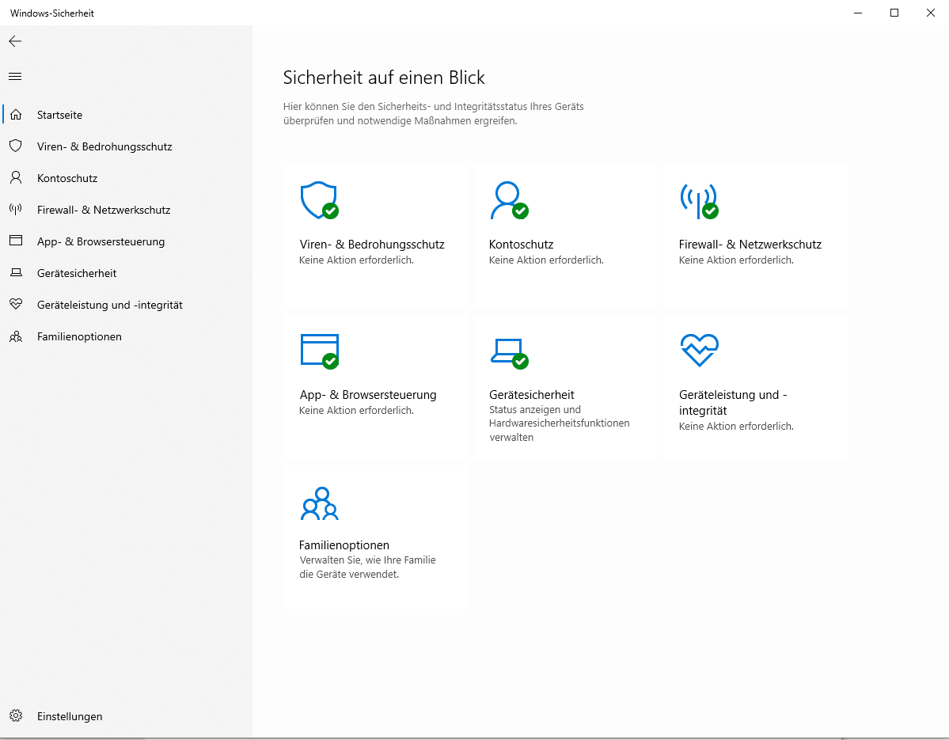The image size is (949, 740).
Task: Open the Viren- & Bedrohungsschutz tile title
Action: coord(372,245)
